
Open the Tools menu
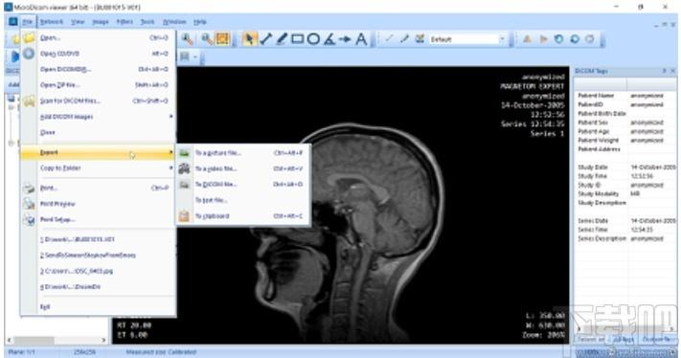click(x=148, y=22)
